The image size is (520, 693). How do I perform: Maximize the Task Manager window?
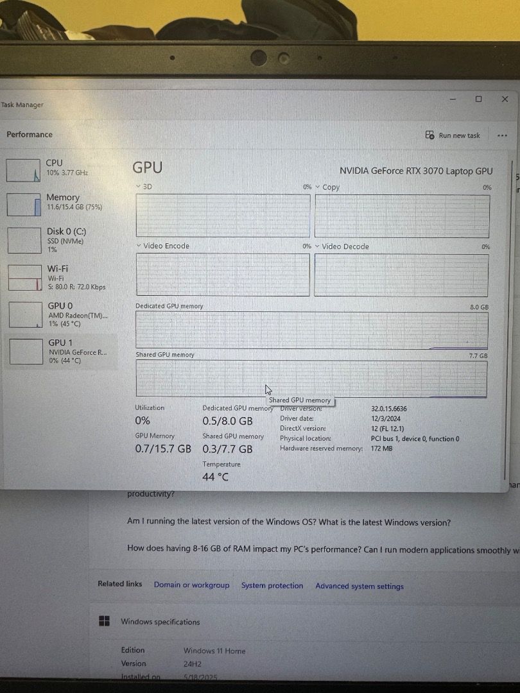478,99
